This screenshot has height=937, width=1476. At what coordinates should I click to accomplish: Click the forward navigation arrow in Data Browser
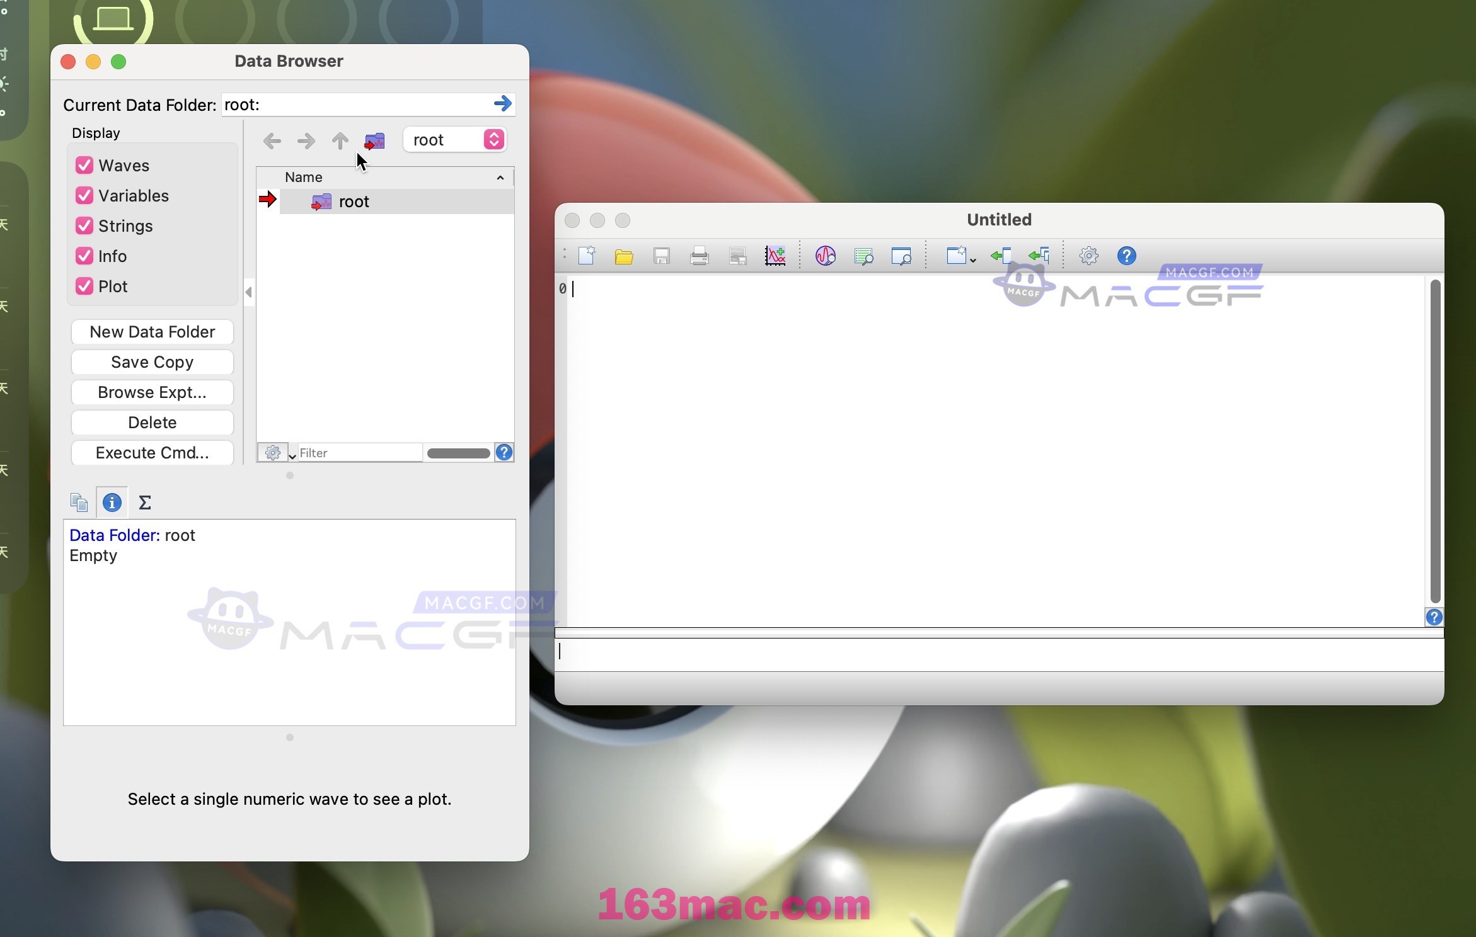[306, 140]
